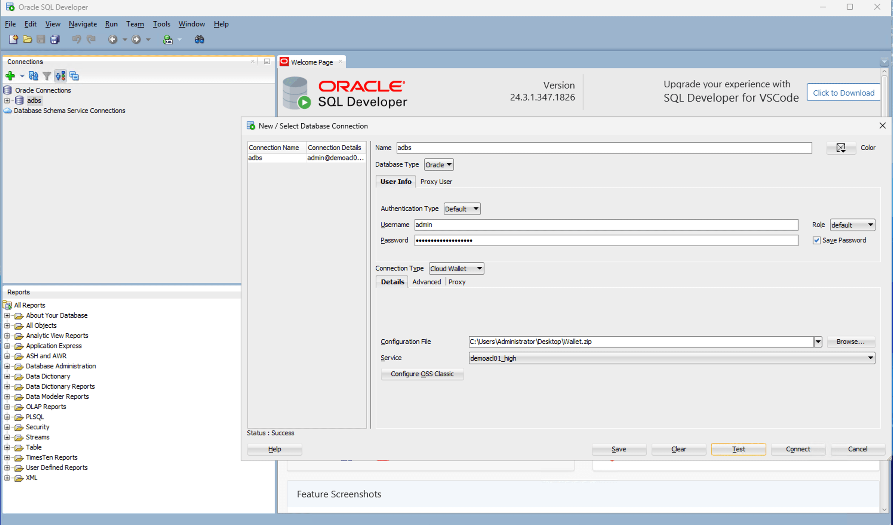Click the Undo arrow toolbar icon

coord(76,39)
